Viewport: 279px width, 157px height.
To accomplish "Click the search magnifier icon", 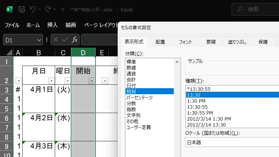I will pyautogui.click(x=240, y=9).
